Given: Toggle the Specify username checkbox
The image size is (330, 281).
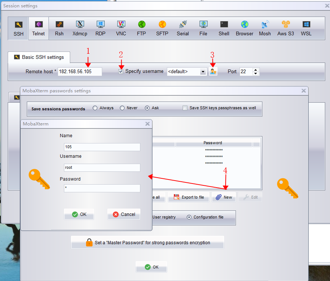Looking at the screenshot, I should click(x=121, y=71).
